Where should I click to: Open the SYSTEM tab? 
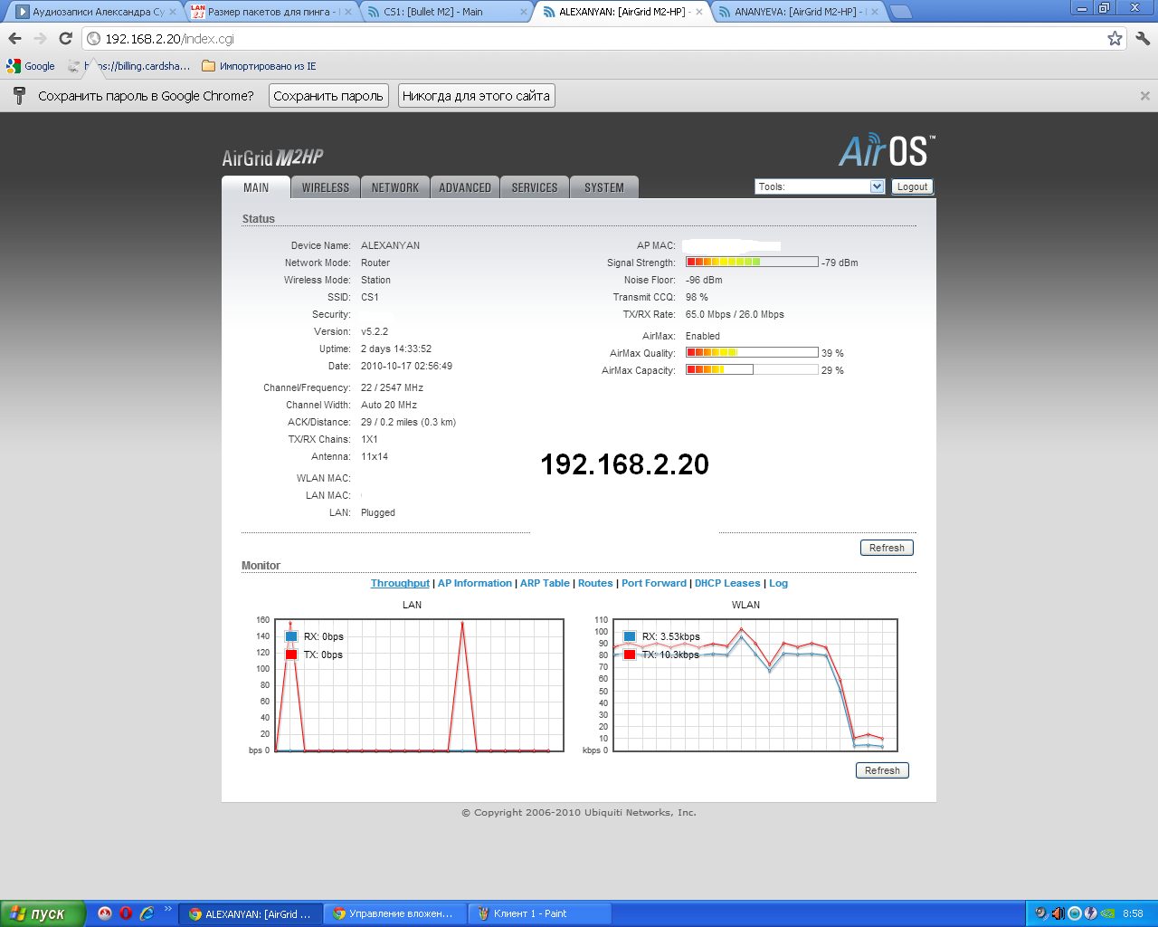pyautogui.click(x=604, y=187)
